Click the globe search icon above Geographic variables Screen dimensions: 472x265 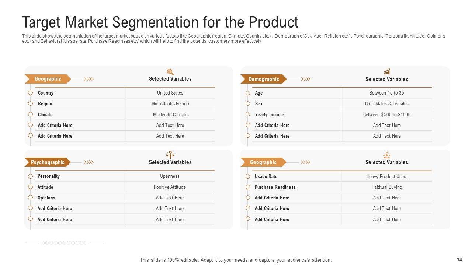click(170, 72)
